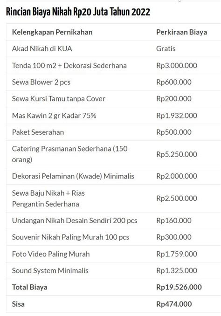Click the Gratis cost cell

pos(166,49)
